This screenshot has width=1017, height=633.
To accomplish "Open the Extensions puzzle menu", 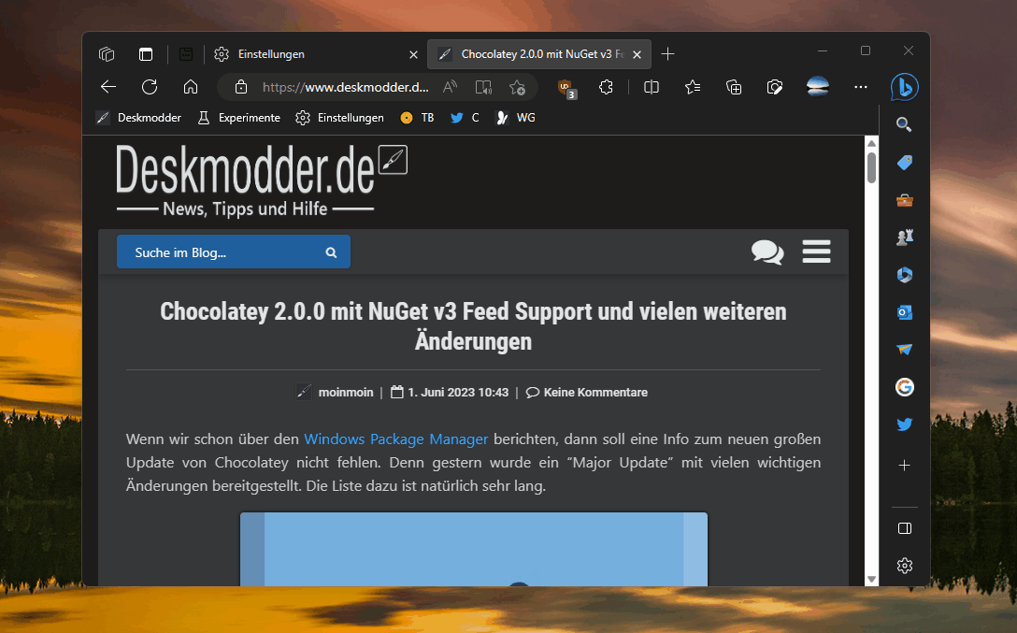I will tap(606, 87).
